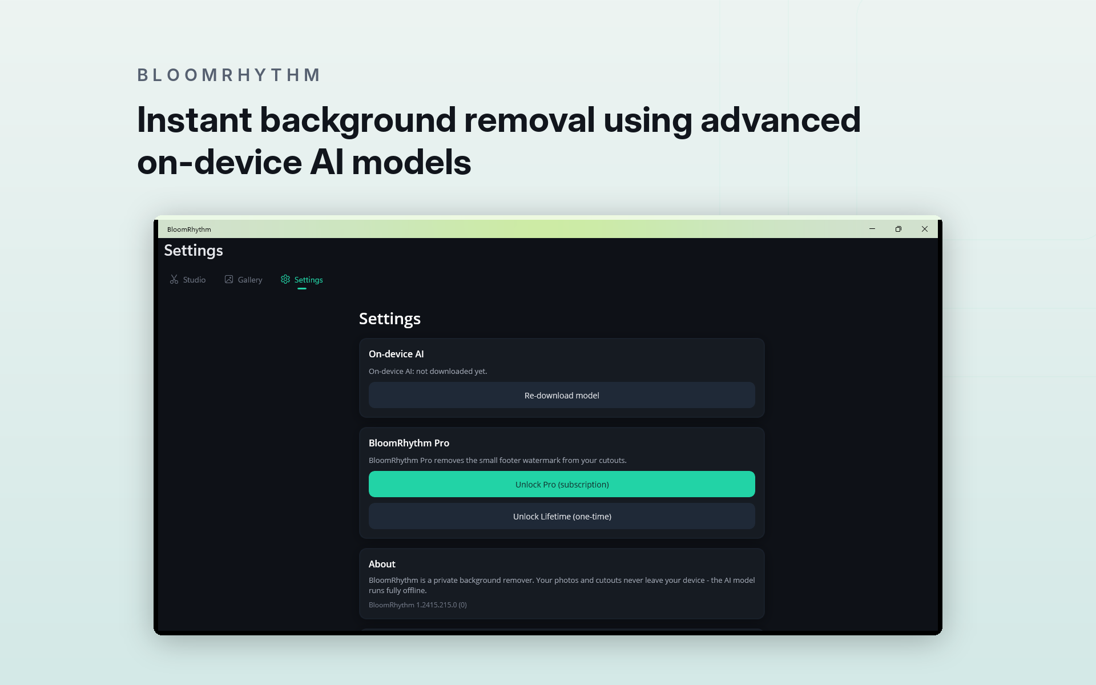
Task: Click the version text 'BloomRhythm 1.2415.215.0 (0)'
Action: coord(418,605)
